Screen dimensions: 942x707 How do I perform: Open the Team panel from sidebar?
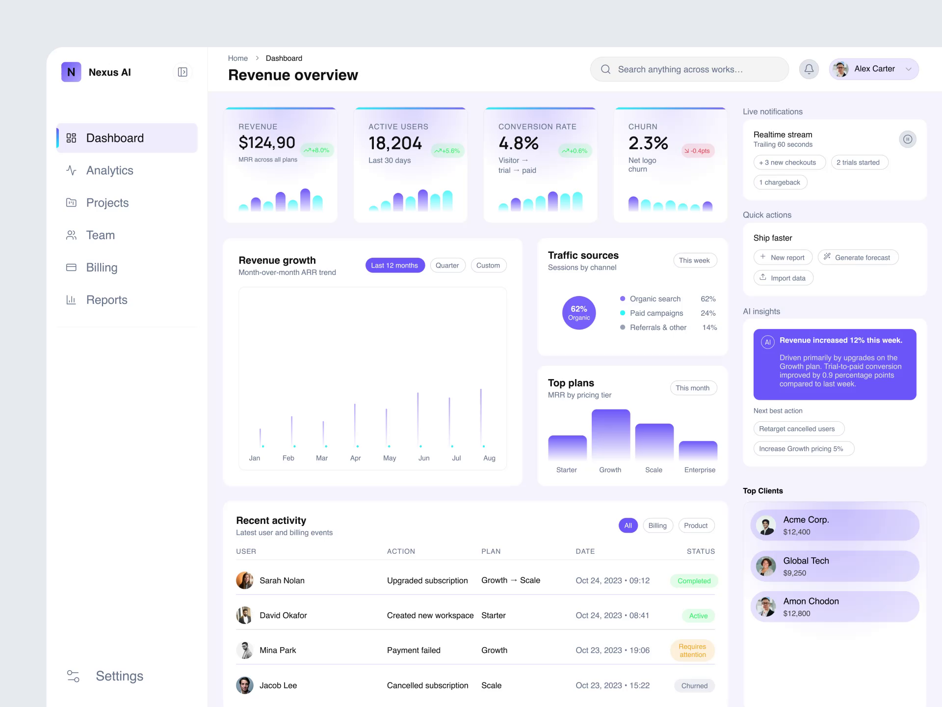pos(100,235)
